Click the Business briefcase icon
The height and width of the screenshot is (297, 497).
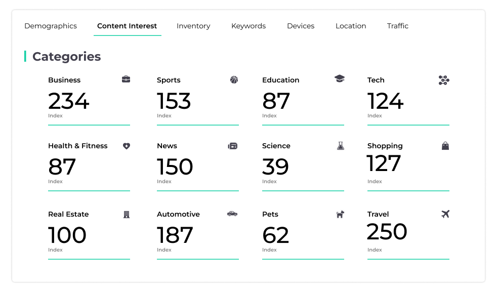pyautogui.click(x=126, y=79)
